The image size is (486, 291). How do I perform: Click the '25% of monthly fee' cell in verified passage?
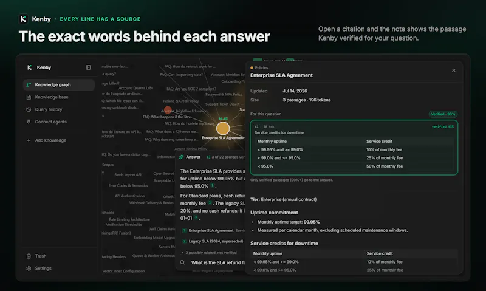tap(385, 158)
